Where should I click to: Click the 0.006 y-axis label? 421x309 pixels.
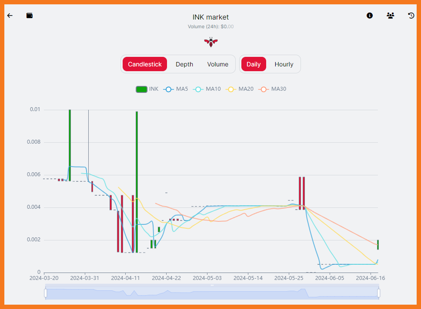[x=33, y=174]
